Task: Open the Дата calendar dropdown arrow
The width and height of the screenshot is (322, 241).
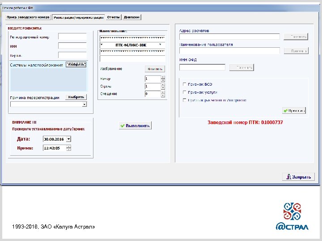Action: (x=68, y=139)
